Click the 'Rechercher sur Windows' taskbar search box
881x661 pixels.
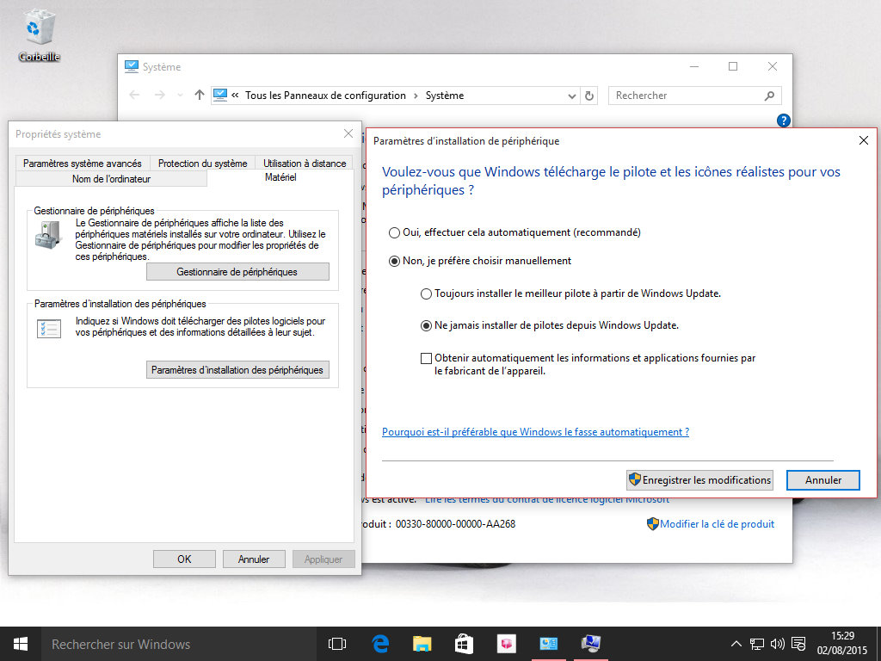(x=179, y=644)
